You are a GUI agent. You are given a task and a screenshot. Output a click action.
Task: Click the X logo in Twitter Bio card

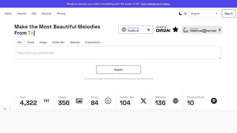click(x=143, y=101)
